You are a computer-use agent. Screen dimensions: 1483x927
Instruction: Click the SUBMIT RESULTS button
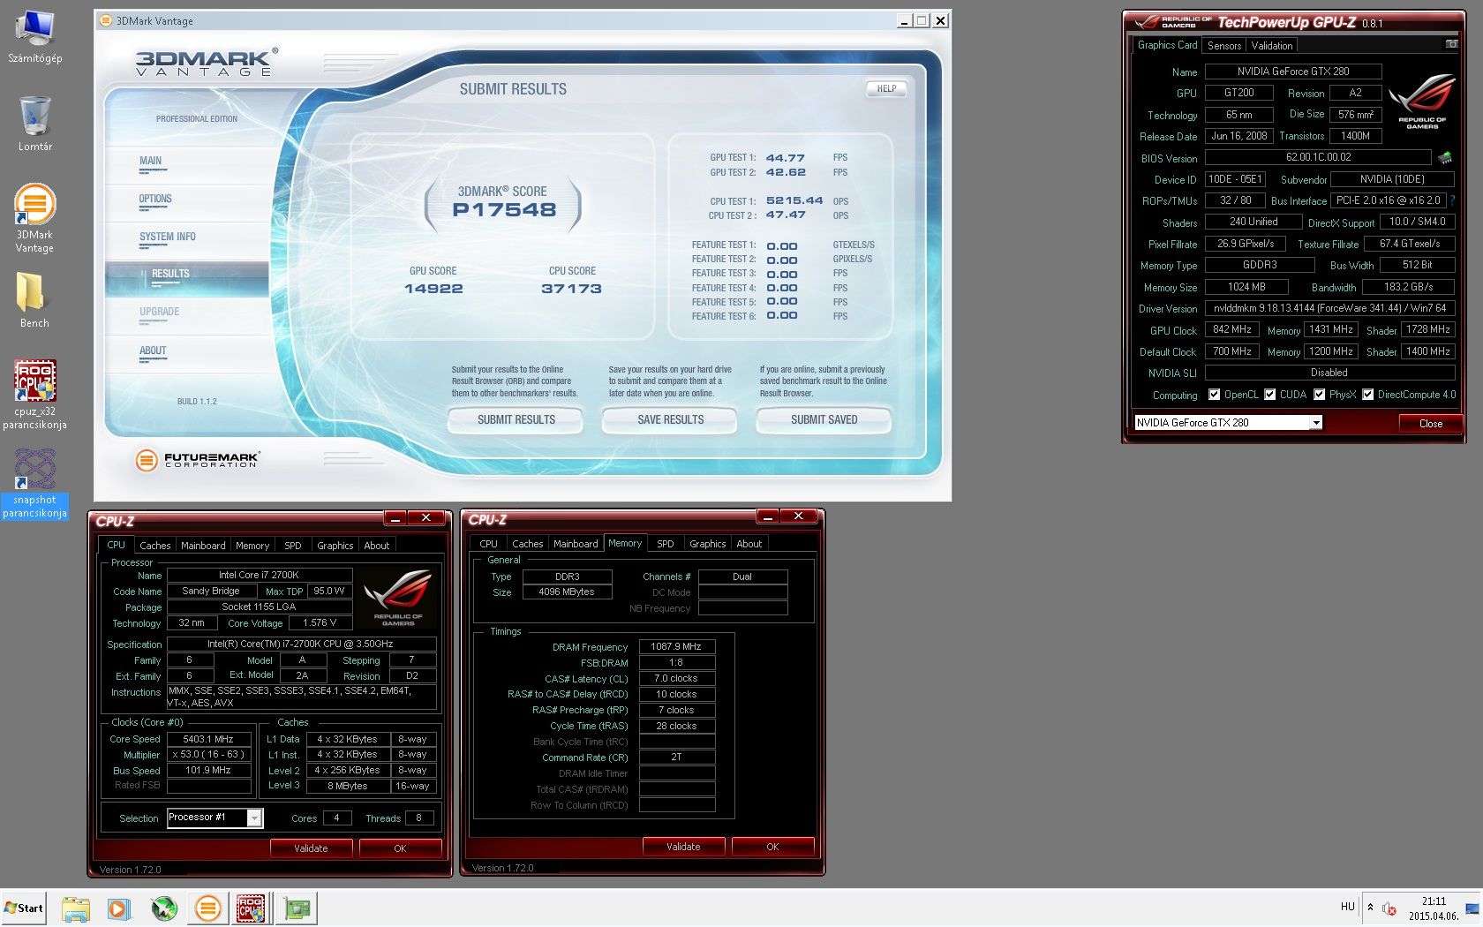pos(516,420)
